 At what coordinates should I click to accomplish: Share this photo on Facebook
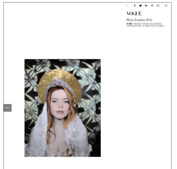[x=135, y=6]
